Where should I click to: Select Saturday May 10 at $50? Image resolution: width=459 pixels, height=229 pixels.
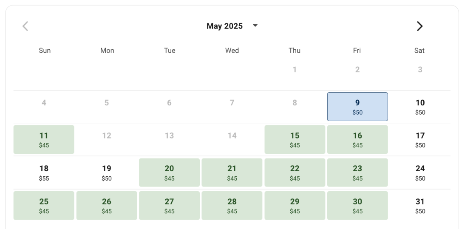pos(420,107)
